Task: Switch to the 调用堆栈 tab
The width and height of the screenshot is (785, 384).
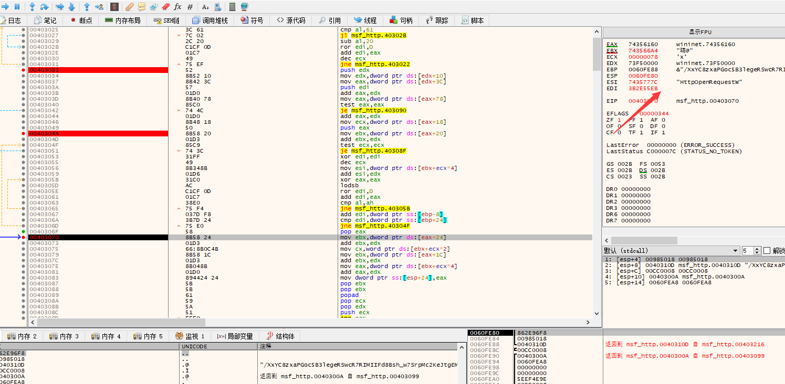Action: 210,20
